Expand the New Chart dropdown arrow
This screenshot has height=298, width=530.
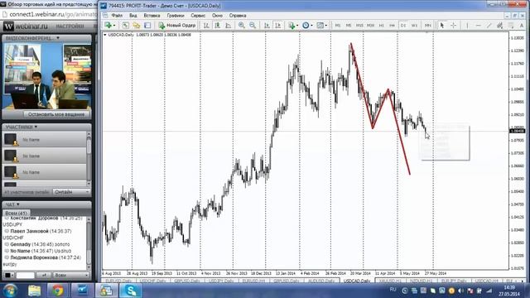coord(114,26)
